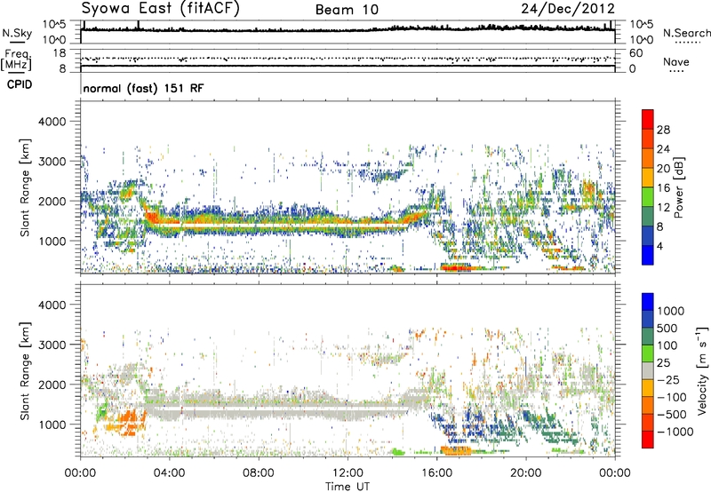Click the 'normal (fast) 151 RF' text
The width and height of the screenshot is (711, 492).
(x=143, y=88)
